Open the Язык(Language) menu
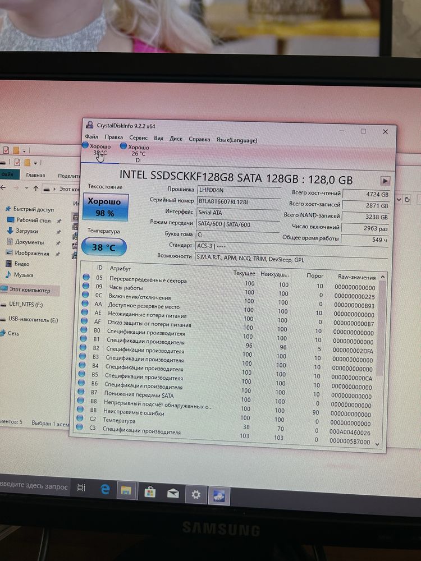Viewport: 421px width, 561px height. click(x=237, y=140)
